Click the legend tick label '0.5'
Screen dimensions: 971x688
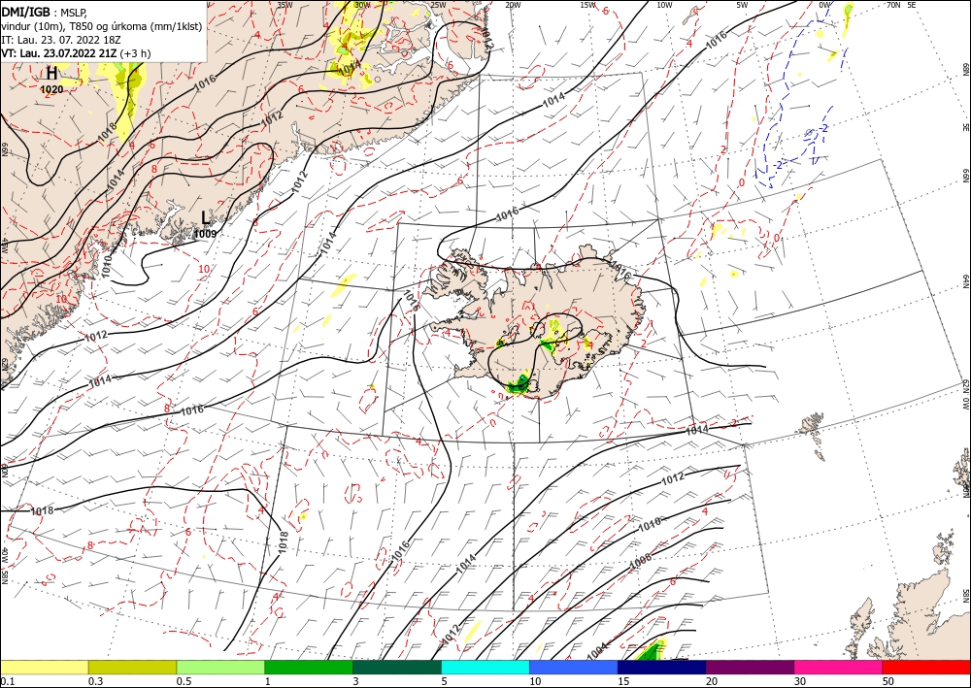click(x=184, y=681)
